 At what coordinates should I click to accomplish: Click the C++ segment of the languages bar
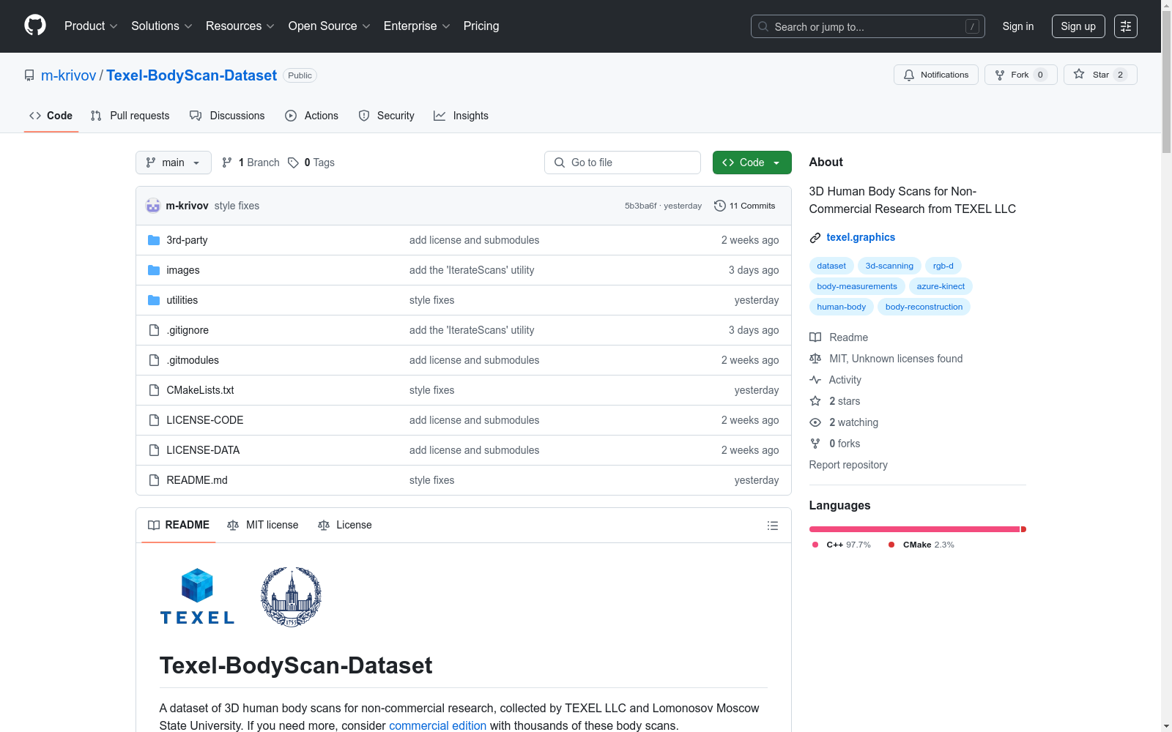coord(914,529)
